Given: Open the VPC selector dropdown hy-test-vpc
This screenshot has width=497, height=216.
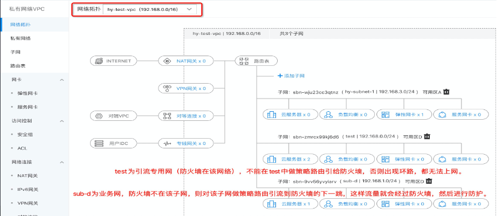Looking at the screenshot, I should [x=150, y=10].
